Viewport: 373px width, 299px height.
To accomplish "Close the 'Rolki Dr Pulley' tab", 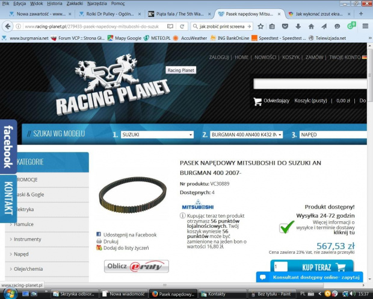I will click(x=140, y=14).
